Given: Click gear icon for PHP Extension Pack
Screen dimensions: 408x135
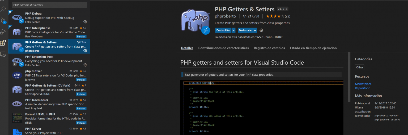Looking at the screenshot, I should click(85, 65).
